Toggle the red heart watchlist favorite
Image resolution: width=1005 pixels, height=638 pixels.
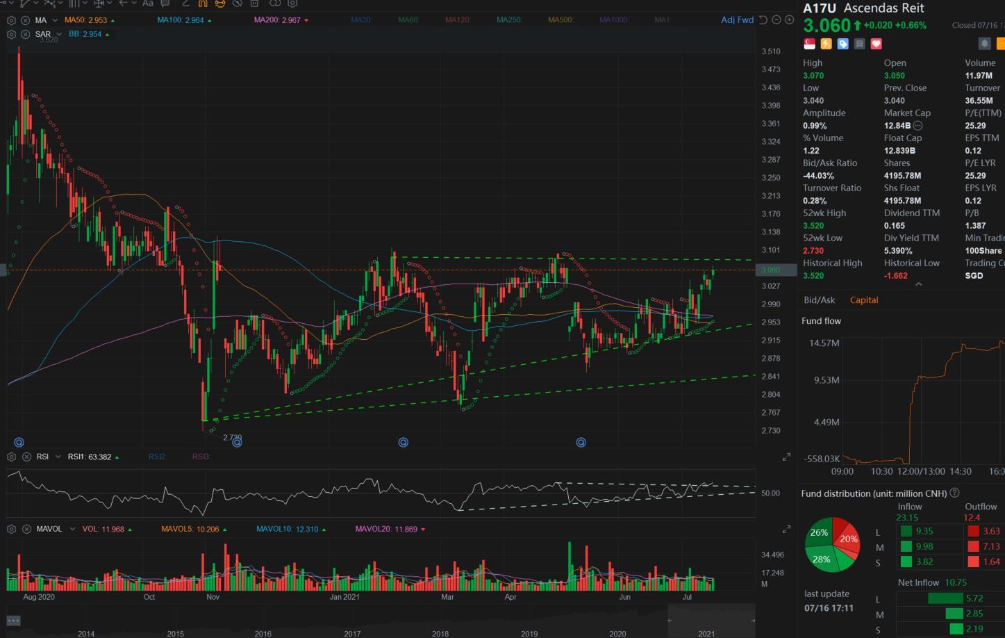tap(876, 44)
